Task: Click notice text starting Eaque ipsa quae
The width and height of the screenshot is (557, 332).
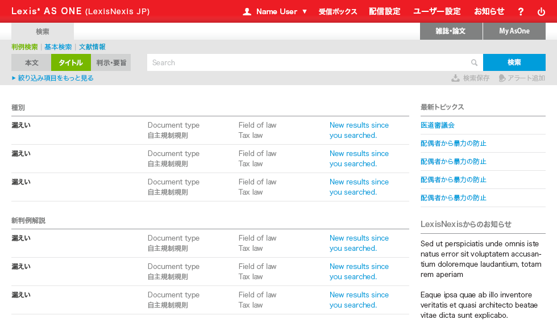Action: coord(479,305)
